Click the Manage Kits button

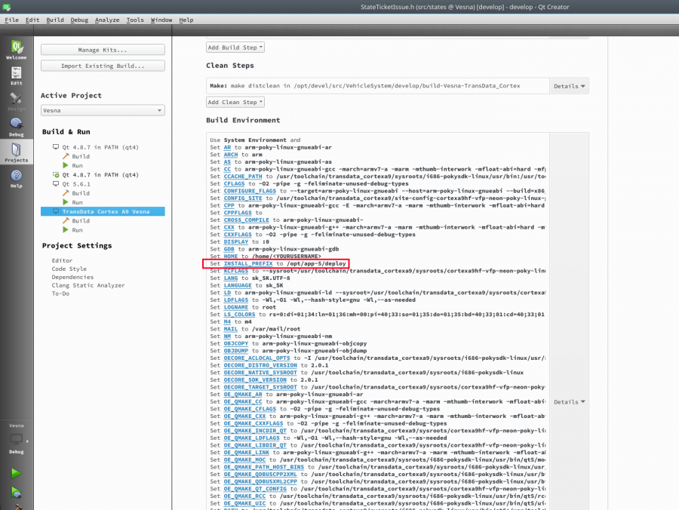[102, 49]
